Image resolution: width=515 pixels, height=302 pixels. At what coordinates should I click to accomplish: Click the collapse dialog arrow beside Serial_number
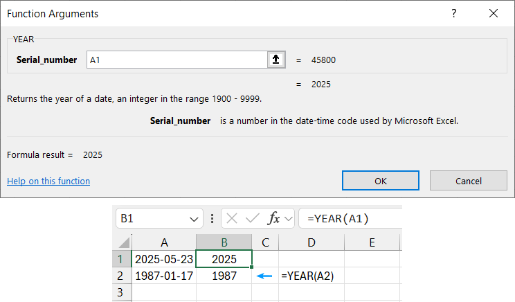tap(276, 60)
